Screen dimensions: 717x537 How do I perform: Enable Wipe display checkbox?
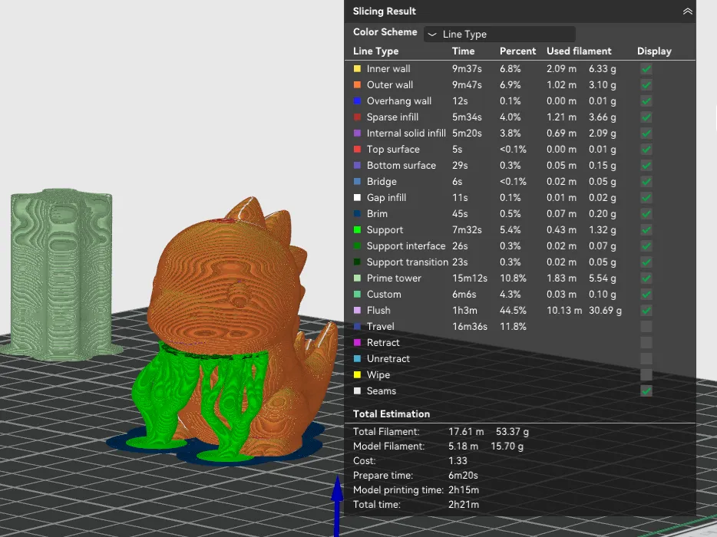pyautogui.click(x=646, y=375)
